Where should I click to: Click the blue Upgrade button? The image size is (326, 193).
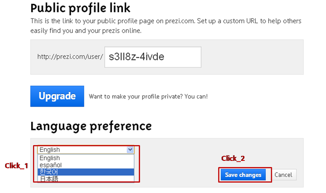(x=57, y=96)
